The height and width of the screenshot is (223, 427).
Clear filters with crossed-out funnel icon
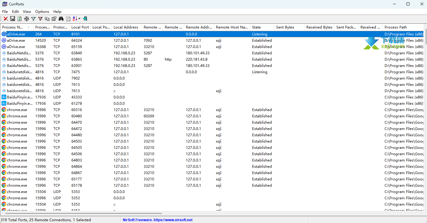pos(40,19)
